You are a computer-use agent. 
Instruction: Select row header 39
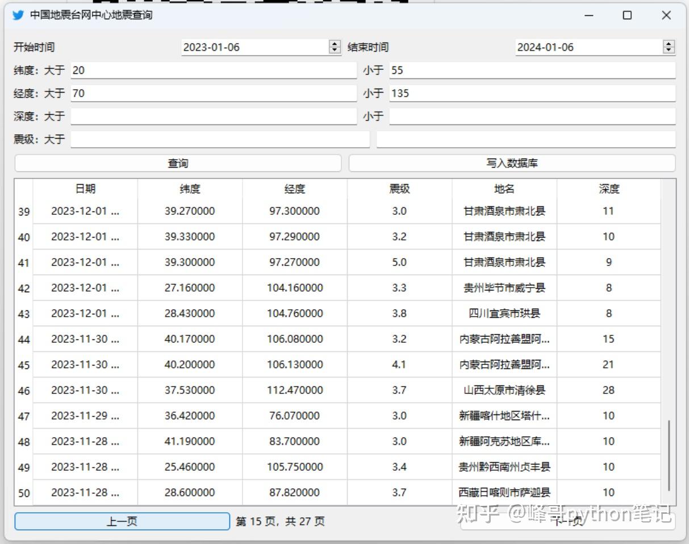click(24, 211)
